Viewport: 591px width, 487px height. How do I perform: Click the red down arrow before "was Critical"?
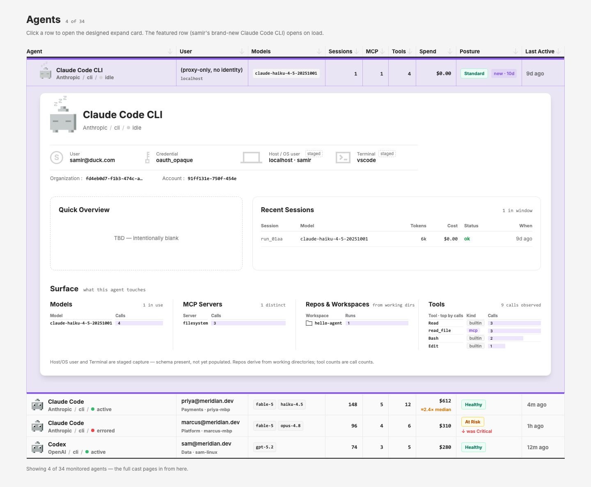463,431
